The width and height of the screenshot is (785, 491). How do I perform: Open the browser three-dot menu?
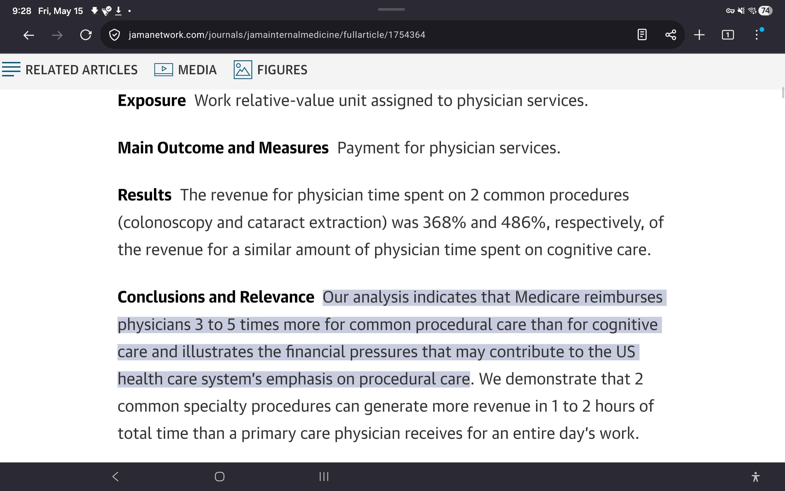point(757,35)
